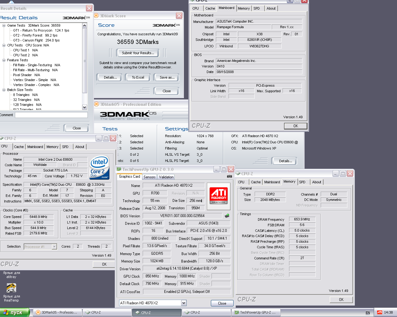
Task: Select the GT3 - Canyon Flight row
Action: tap(36, 40)
